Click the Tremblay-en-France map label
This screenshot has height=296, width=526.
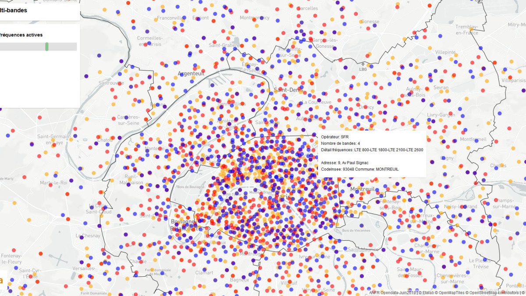coord(467,30)
